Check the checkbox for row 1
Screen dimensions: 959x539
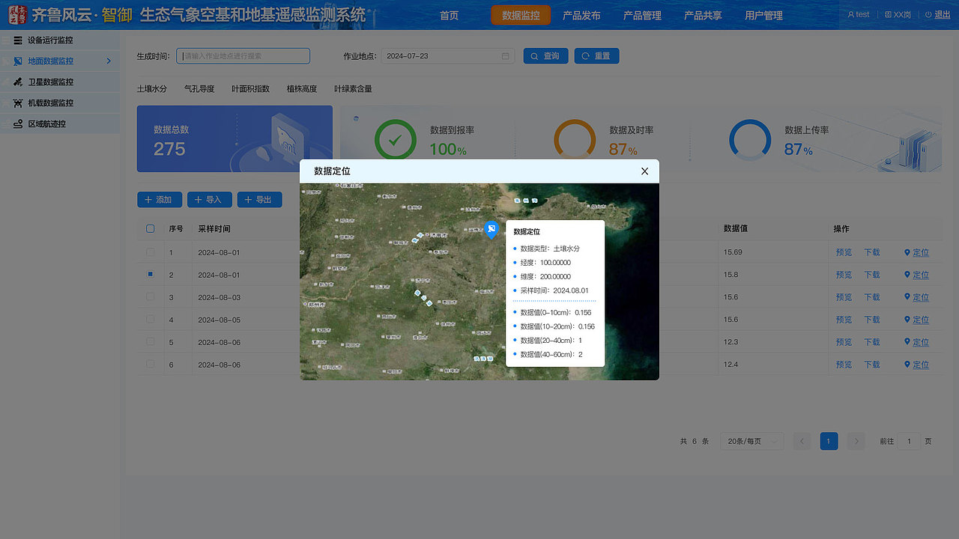(151, 252)
